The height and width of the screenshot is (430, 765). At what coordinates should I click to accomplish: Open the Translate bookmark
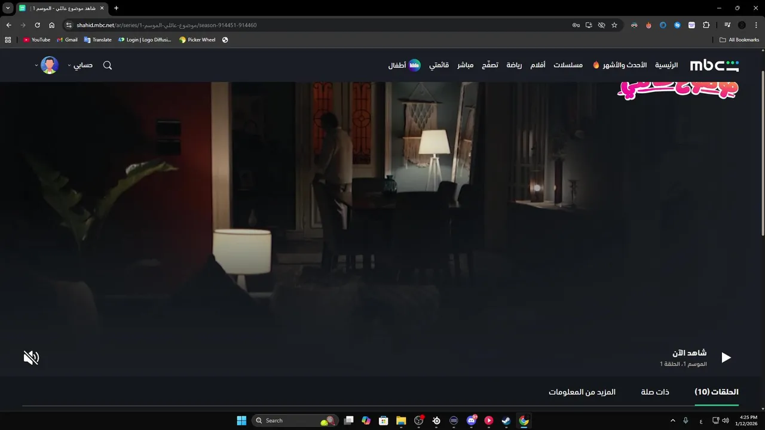[98, 40]
